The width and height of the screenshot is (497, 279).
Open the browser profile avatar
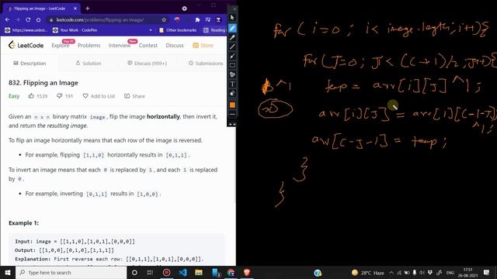click(x=218, y=19)
